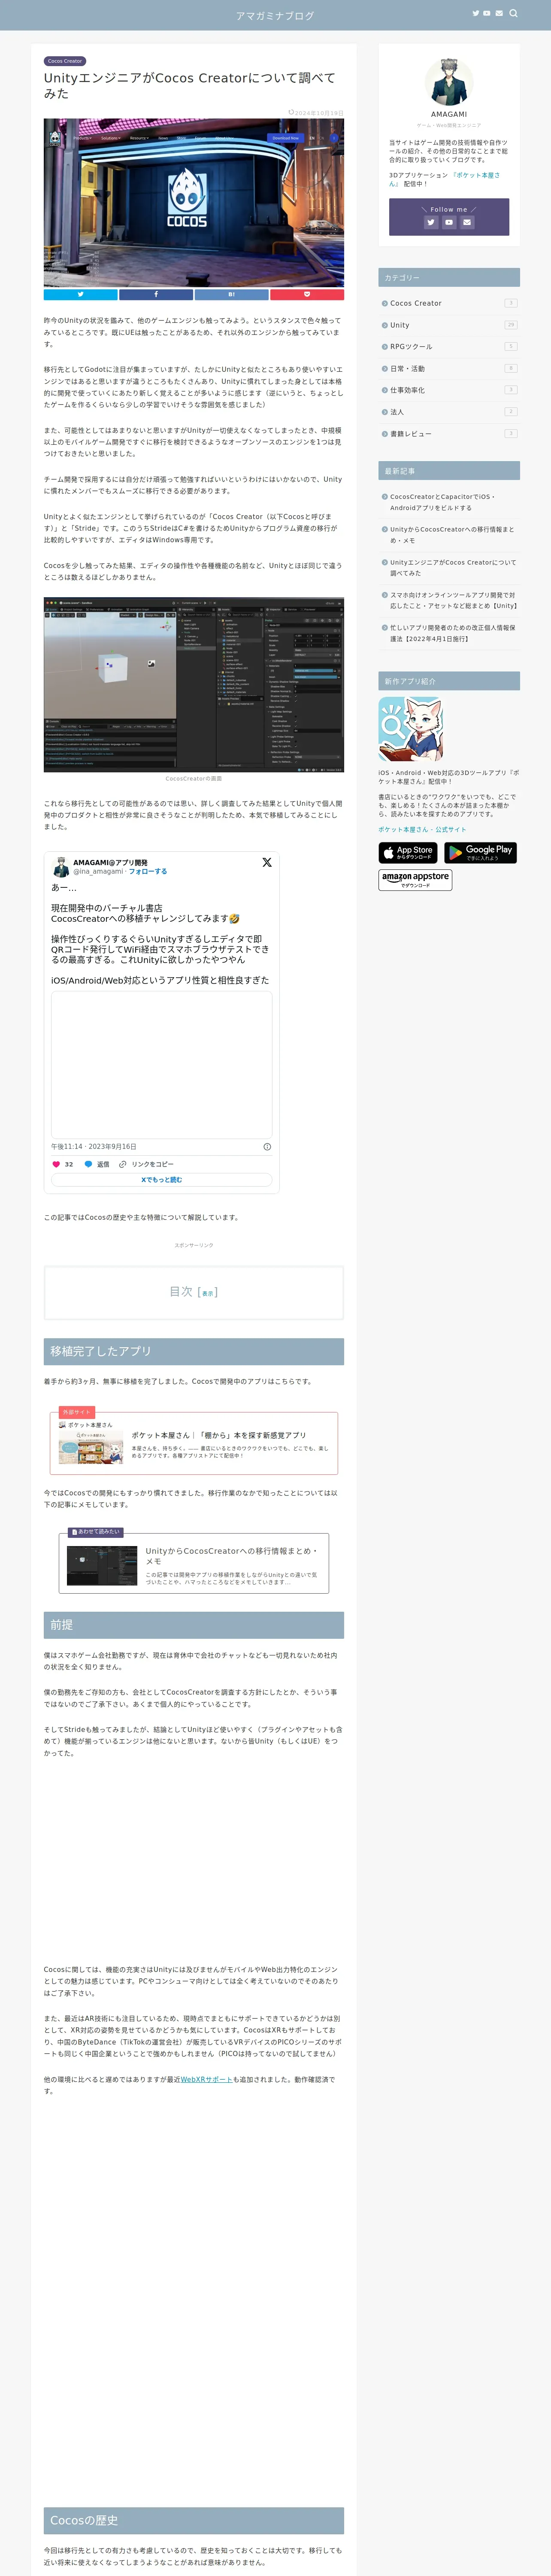Open the Unity category in the sidebar
The height and width of the screenshot is (2576, 551).
click(449, 325)
